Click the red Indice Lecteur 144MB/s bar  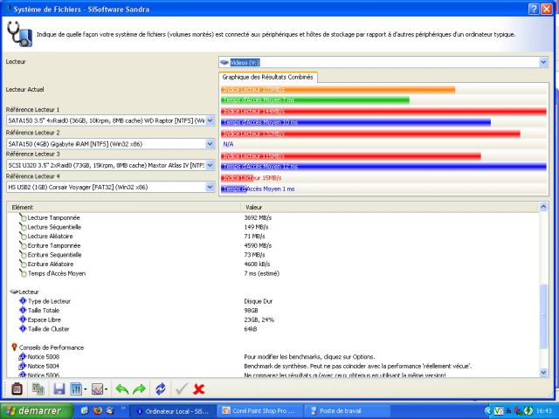pos(383,112)
